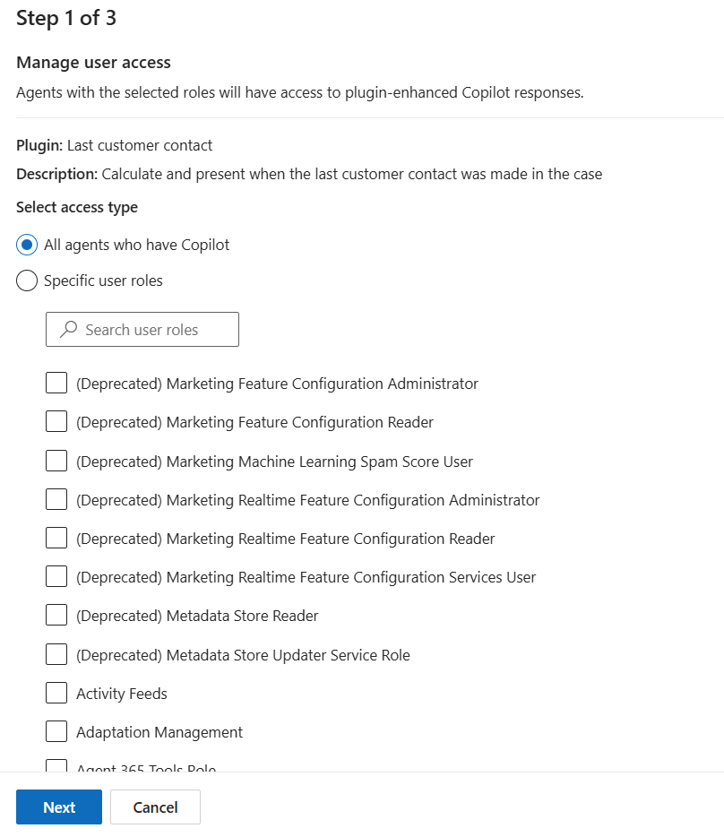Tick the Adaptation Management checkbox
Viewport: 724px width, 837px height.
[x=56, y=732]
